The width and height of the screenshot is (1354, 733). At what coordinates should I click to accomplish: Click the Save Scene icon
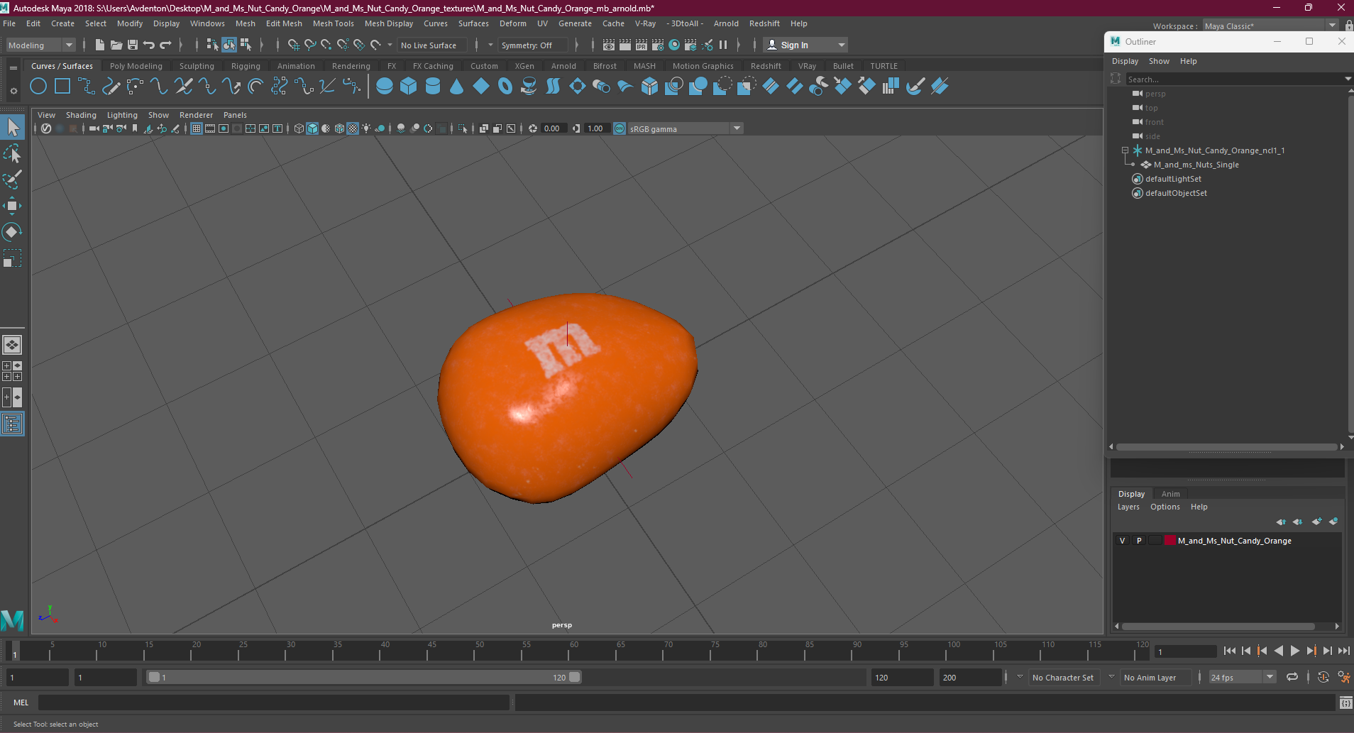(132, 45)
